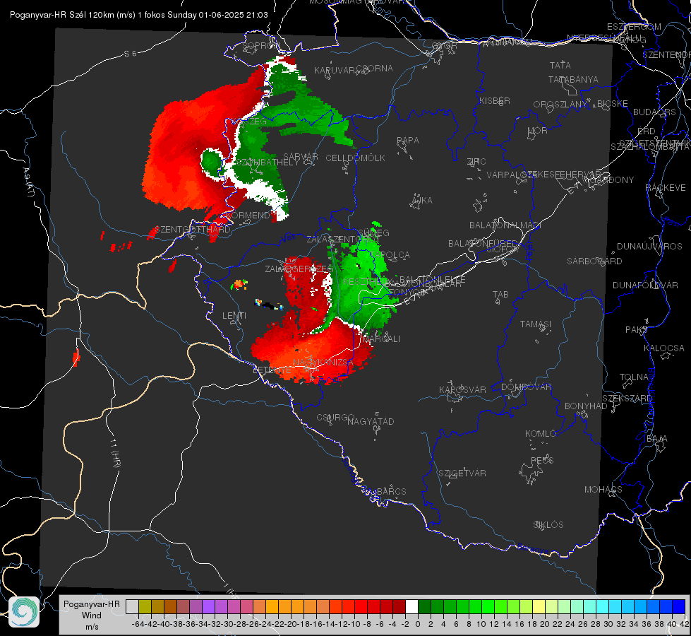Select the SIKLÓS label
This screenshot has height=636, width=691.
548,525
